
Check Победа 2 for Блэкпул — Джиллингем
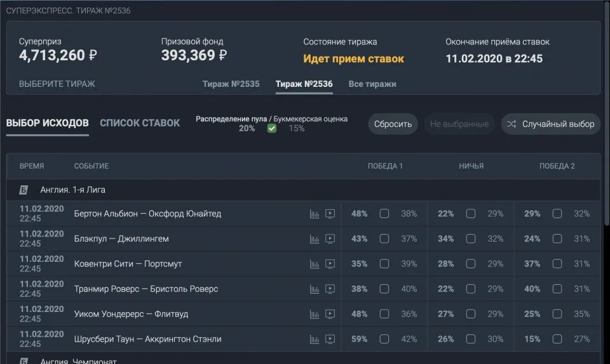(557, 238)
